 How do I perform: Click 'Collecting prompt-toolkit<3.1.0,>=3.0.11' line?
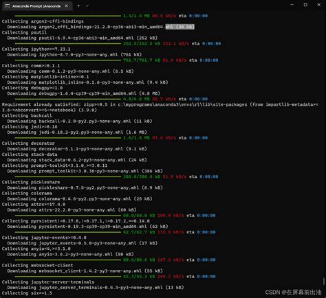[54, 165]
